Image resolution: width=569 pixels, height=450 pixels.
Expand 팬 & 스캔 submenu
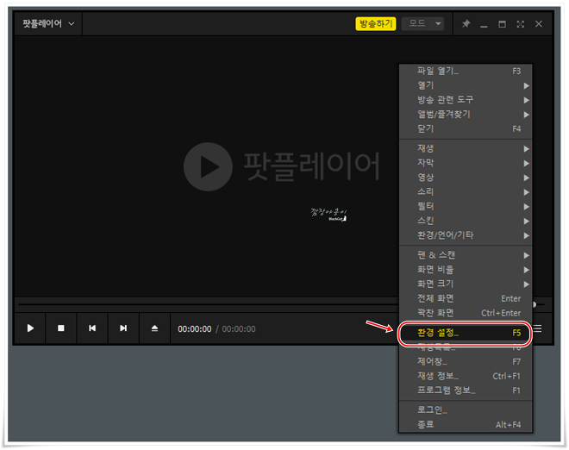(x=466, y=255)
